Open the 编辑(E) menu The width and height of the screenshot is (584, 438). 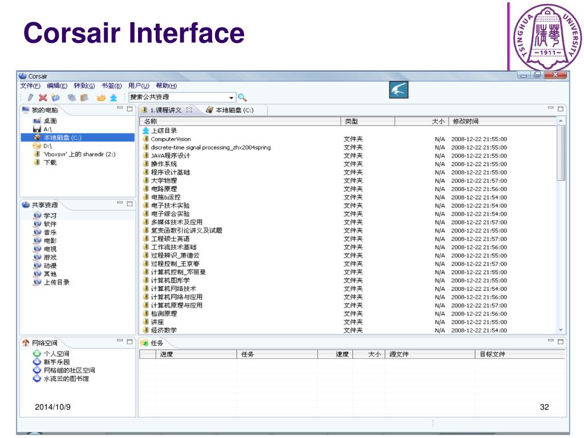click(x=57, y=86)
